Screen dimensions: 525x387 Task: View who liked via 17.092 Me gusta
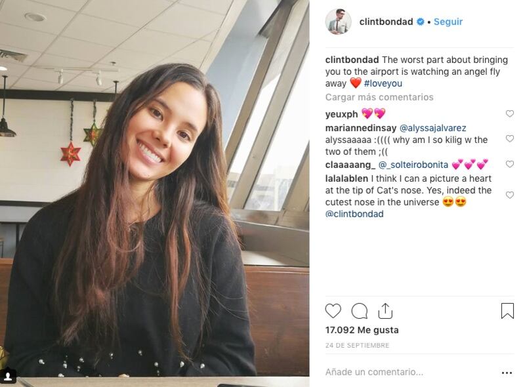point(362,330)
